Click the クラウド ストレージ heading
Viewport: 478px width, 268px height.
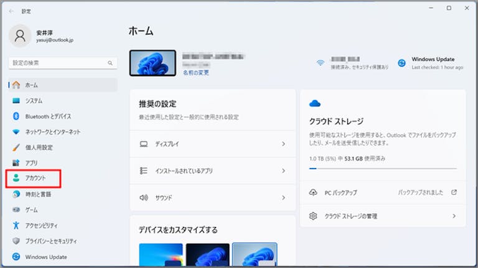coord(336,121)
